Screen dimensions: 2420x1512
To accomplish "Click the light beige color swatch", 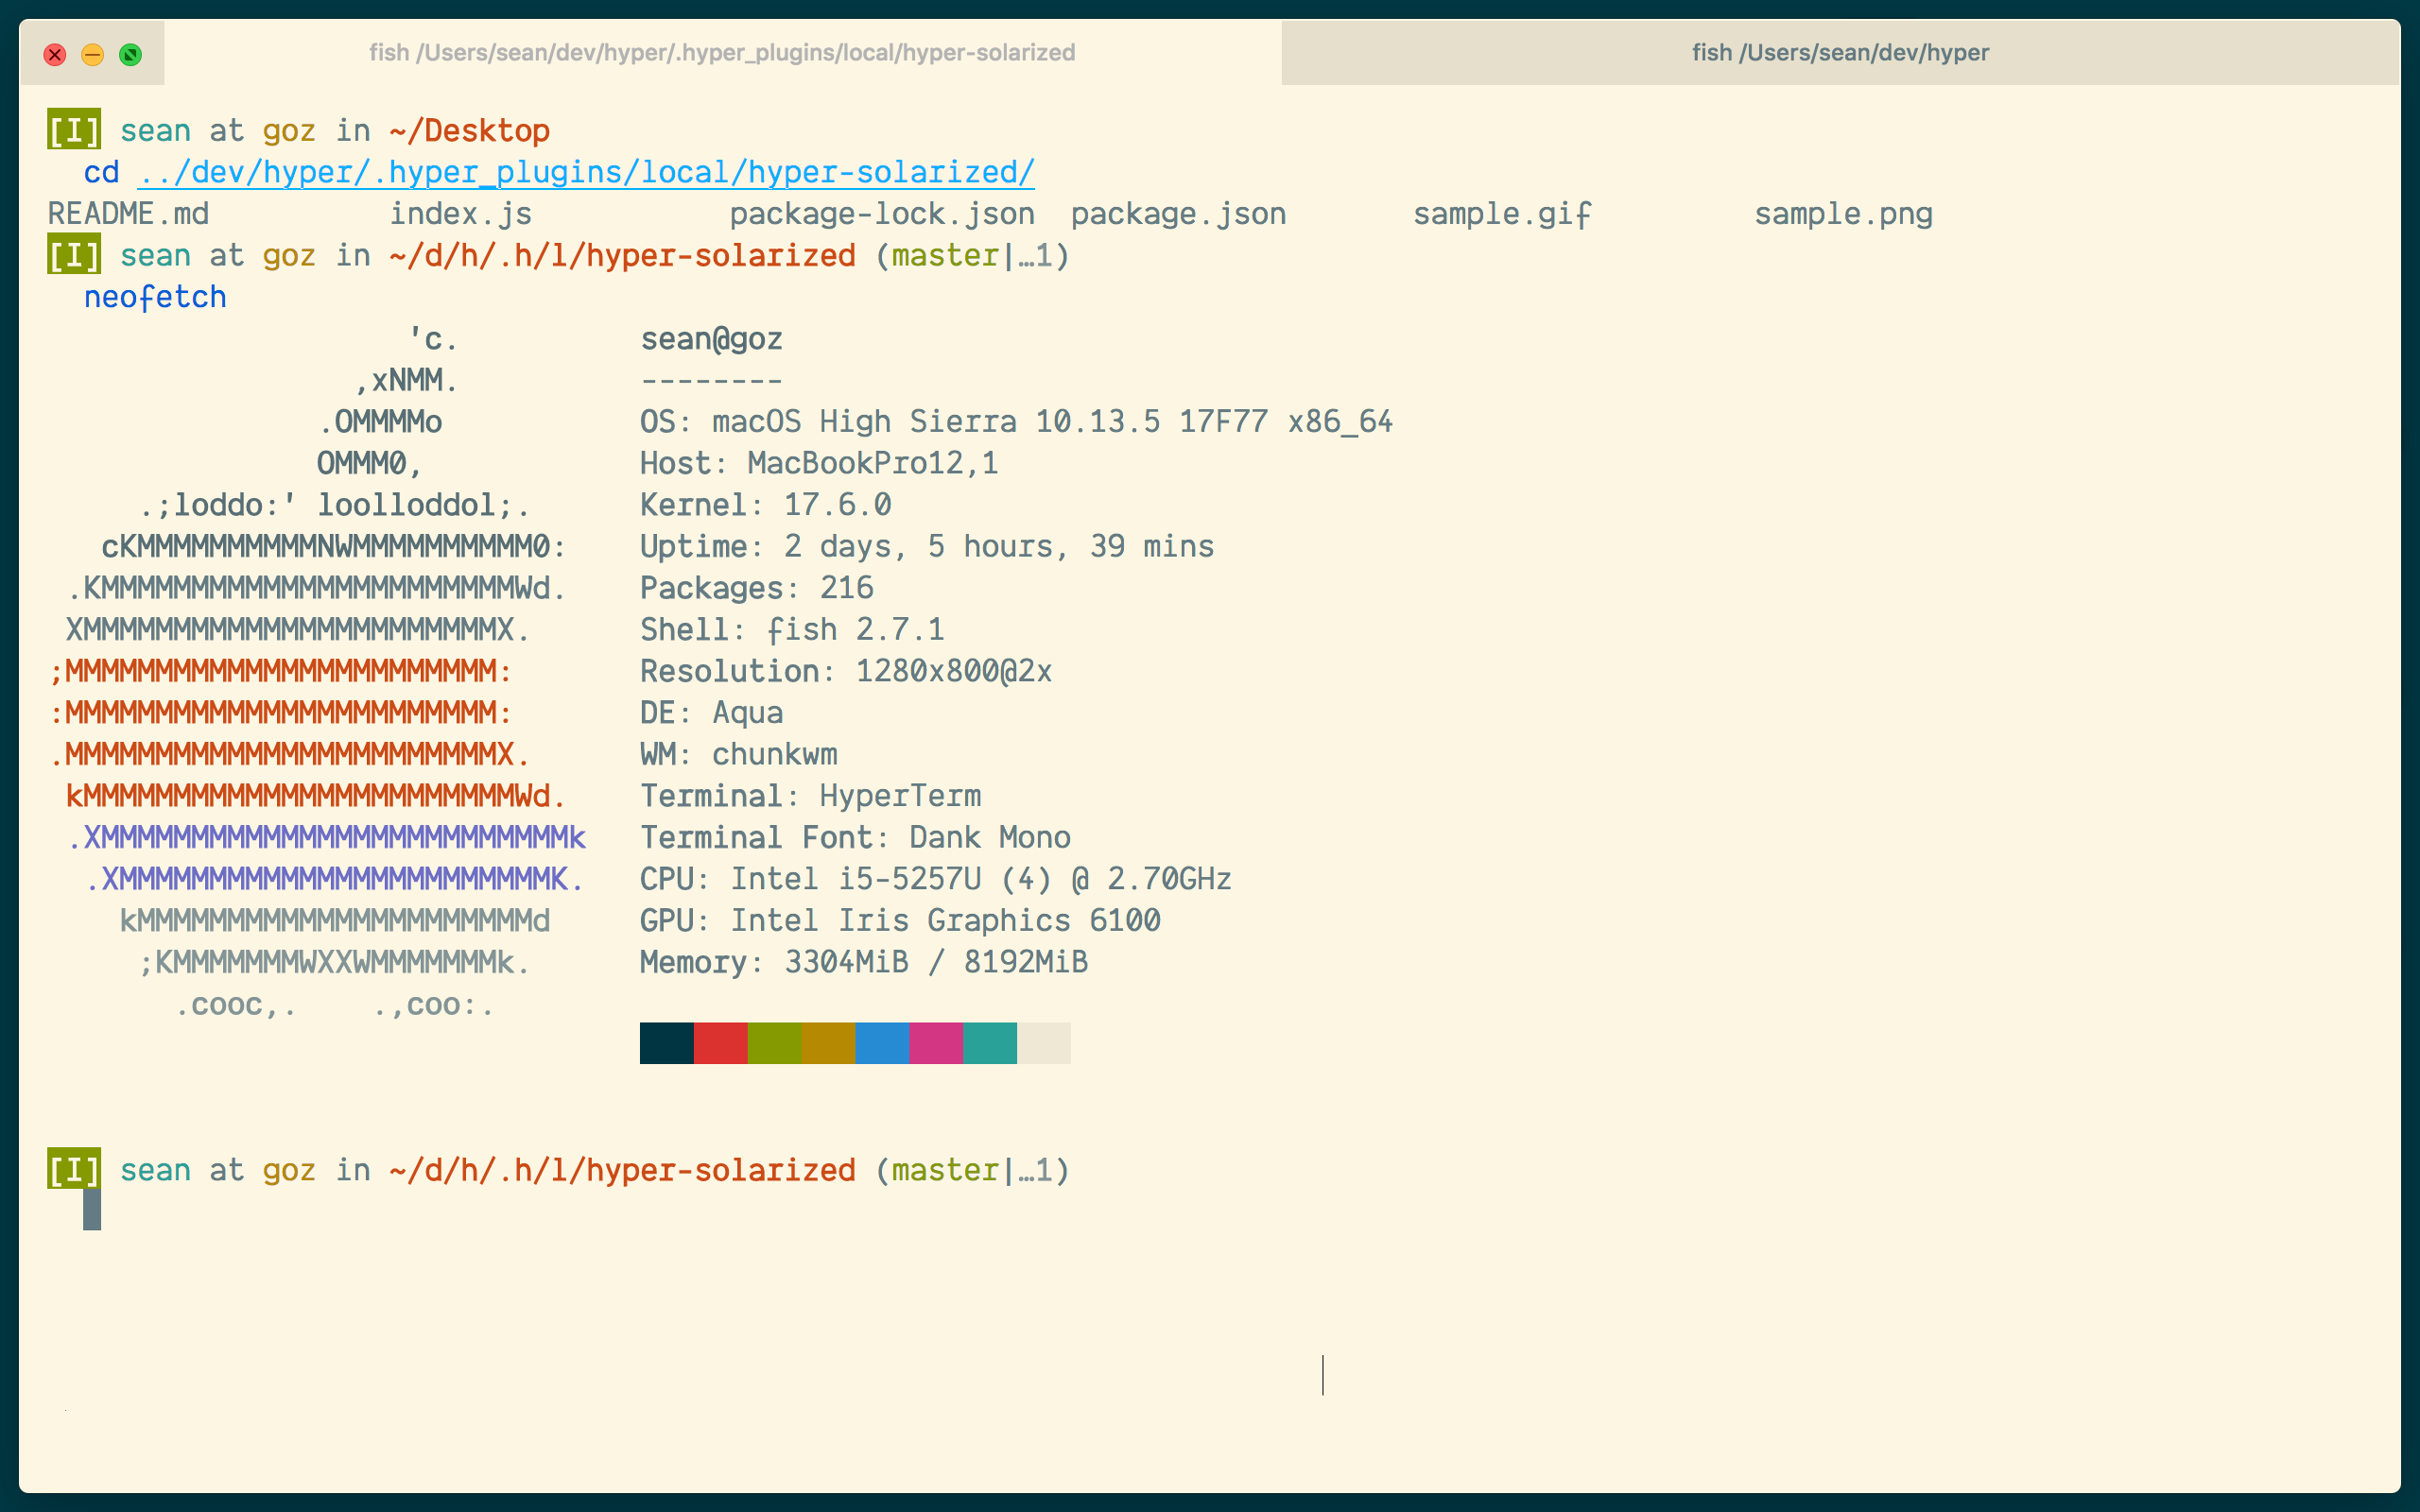I will tap(1044, 1043).
